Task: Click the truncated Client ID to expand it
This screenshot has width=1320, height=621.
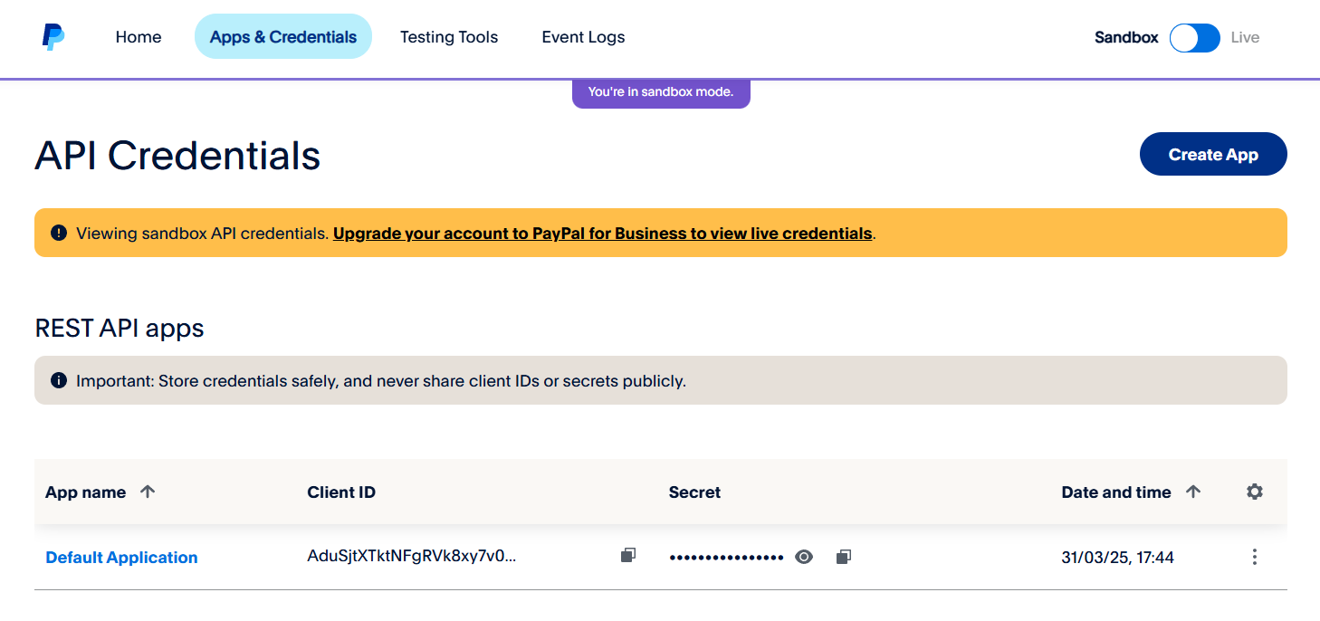Action: click(412, 557)
